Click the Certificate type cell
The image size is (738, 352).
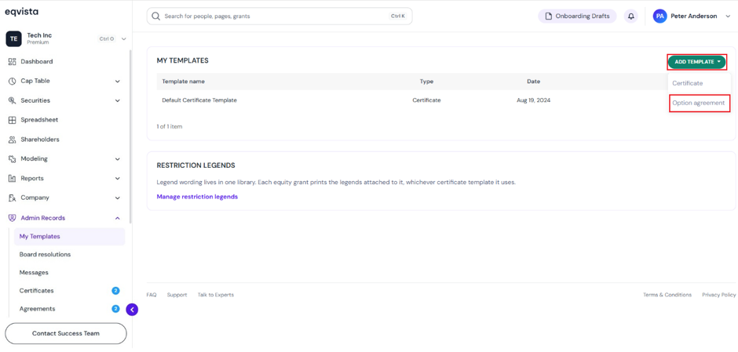pyautogui.click(x=426, y=100)
